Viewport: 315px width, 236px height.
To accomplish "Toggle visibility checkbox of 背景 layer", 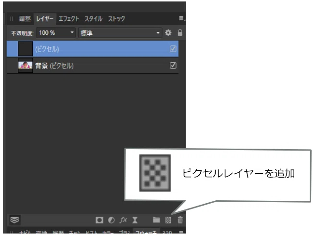I will (x=173, y=66).
